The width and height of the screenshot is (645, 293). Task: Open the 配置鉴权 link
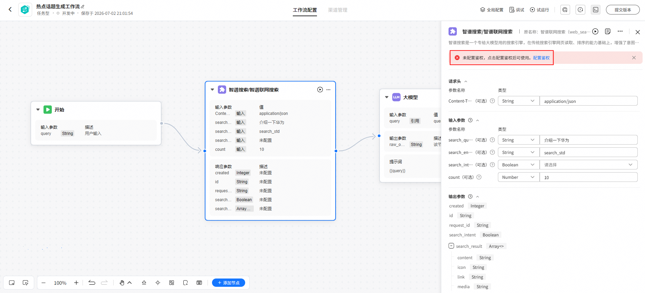541,58
